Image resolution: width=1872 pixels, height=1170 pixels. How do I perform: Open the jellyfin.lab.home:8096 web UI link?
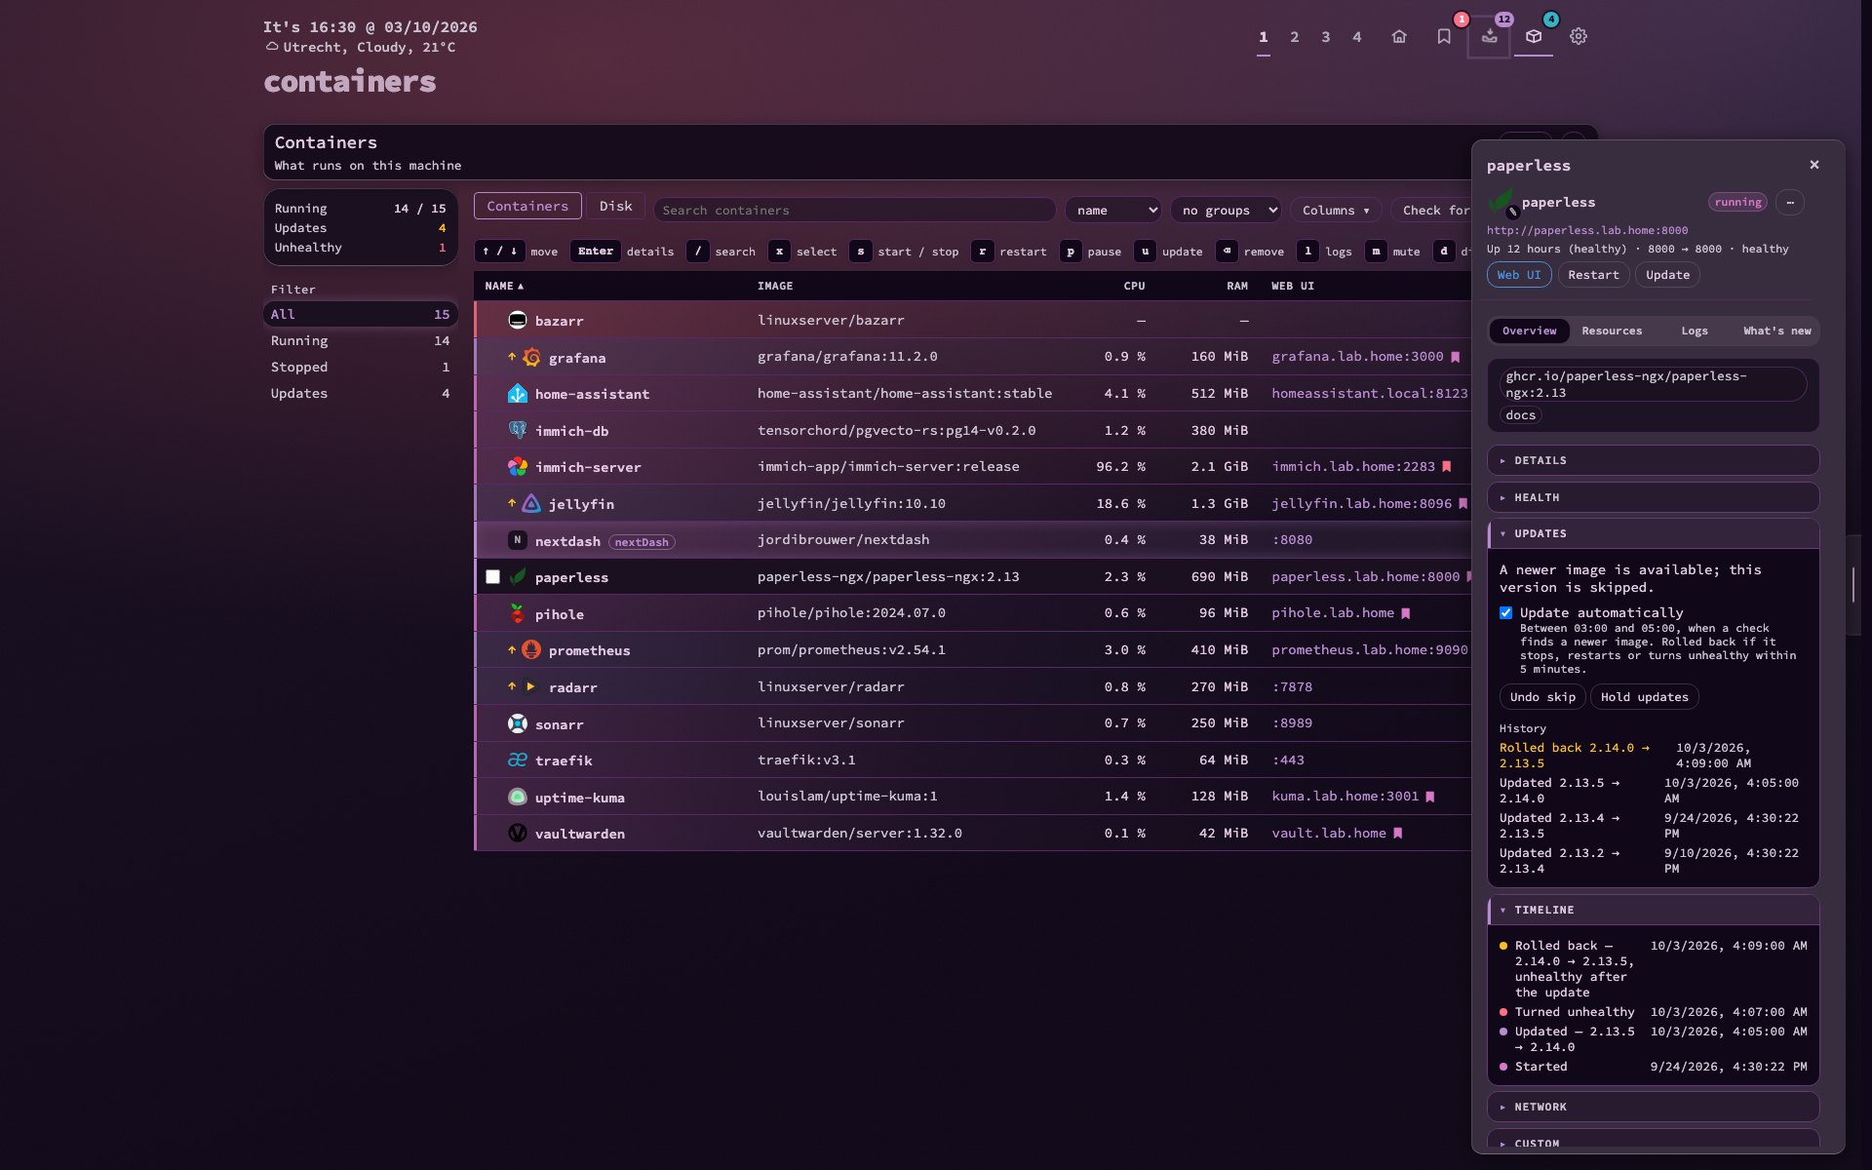pyautogui.click(x=1361, y=504)
